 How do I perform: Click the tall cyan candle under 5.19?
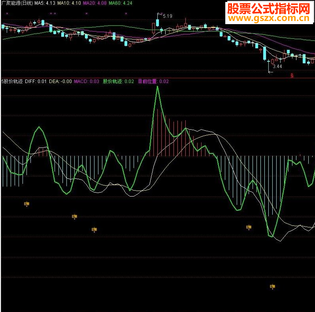pyautogui.click(x=157, y=23)
